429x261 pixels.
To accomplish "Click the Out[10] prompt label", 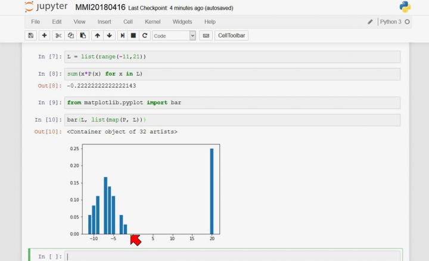I will (48, 132).
